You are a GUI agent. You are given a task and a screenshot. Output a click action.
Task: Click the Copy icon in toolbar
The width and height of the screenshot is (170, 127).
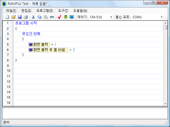click(39, 17)
